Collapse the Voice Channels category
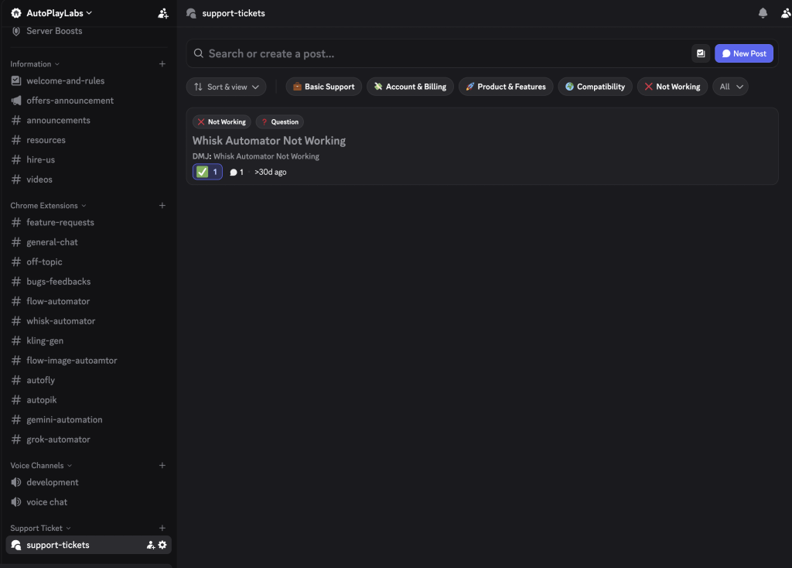Image resolution: width=792 pixels, height=568 pixels. pyautogui.click(x=41, y=465)
